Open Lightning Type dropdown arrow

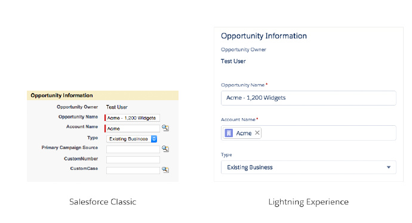[389, 167]
